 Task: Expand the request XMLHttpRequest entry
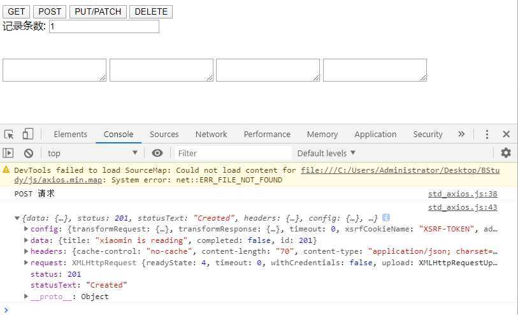point(26,263)
